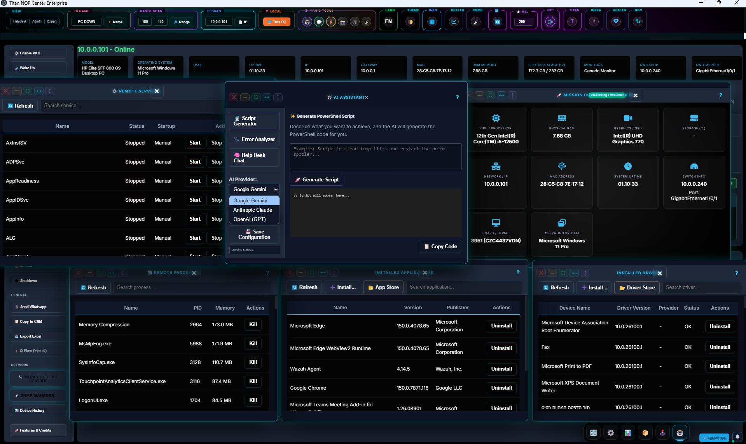Open the App Store button
Viewport: 746px width, 444px height.
(384, 287)
